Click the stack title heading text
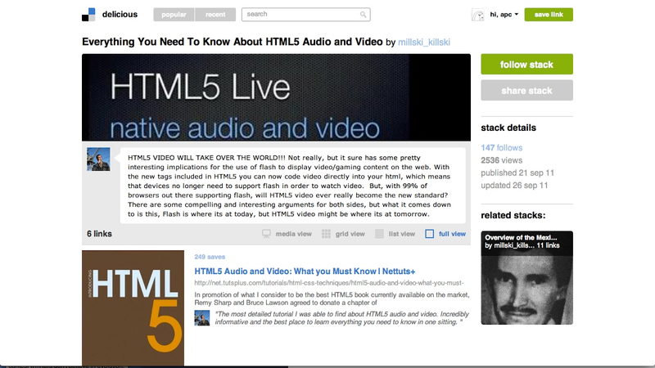The width and height of the screenshot is (655, 368). tap(233, 42)
